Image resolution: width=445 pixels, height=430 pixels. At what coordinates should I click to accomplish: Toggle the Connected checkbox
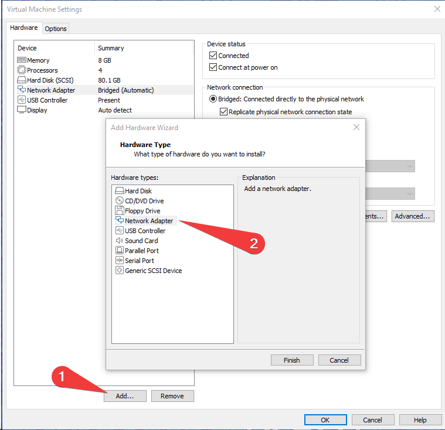pyautogui.click(x=213, y=55)
